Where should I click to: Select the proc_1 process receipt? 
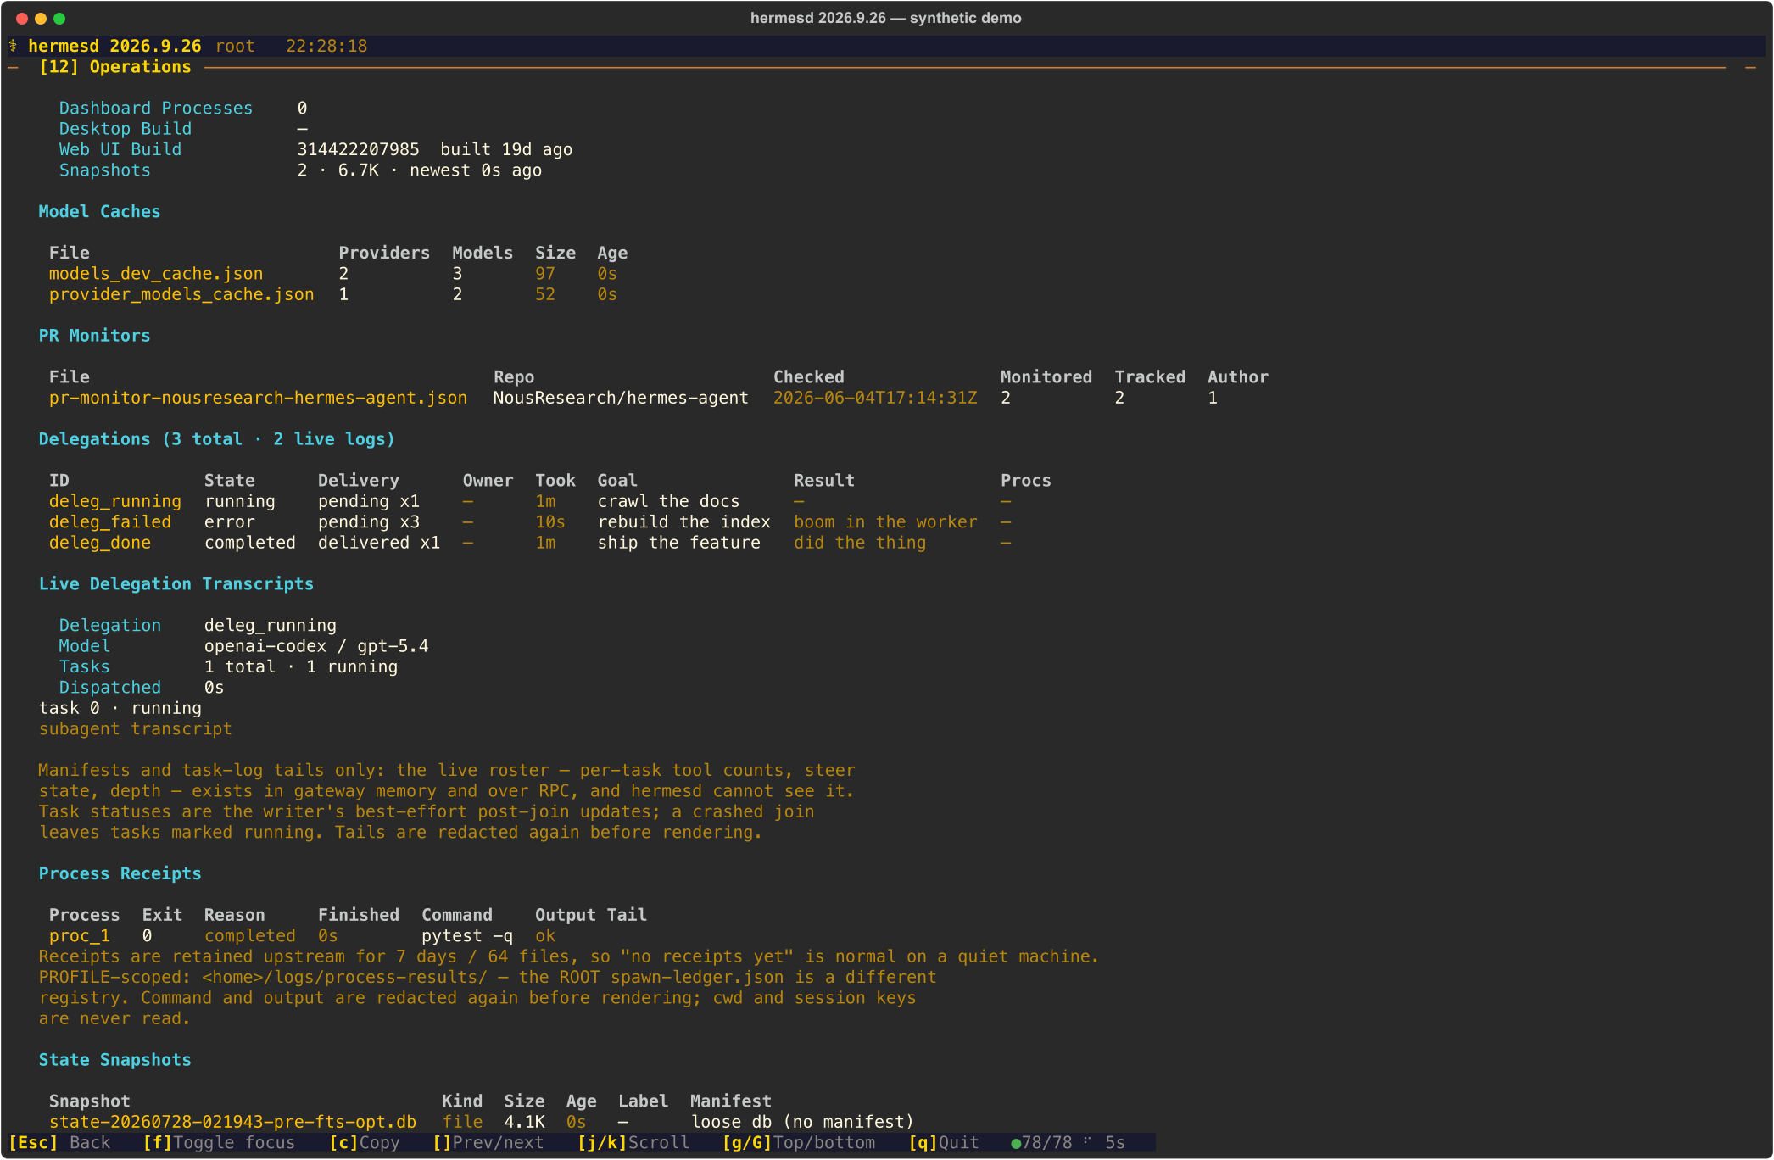tap(80, 935)
